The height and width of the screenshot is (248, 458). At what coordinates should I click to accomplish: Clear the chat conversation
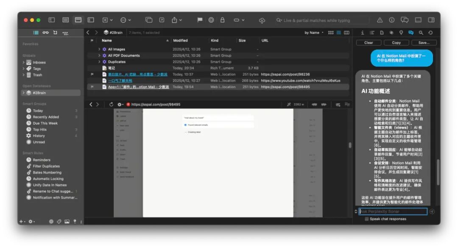tap(369, 43)
